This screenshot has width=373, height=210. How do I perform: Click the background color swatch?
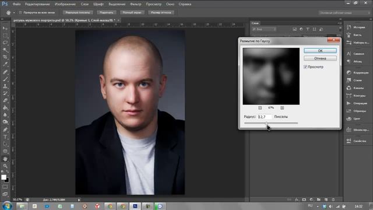[x=8, y=180]
